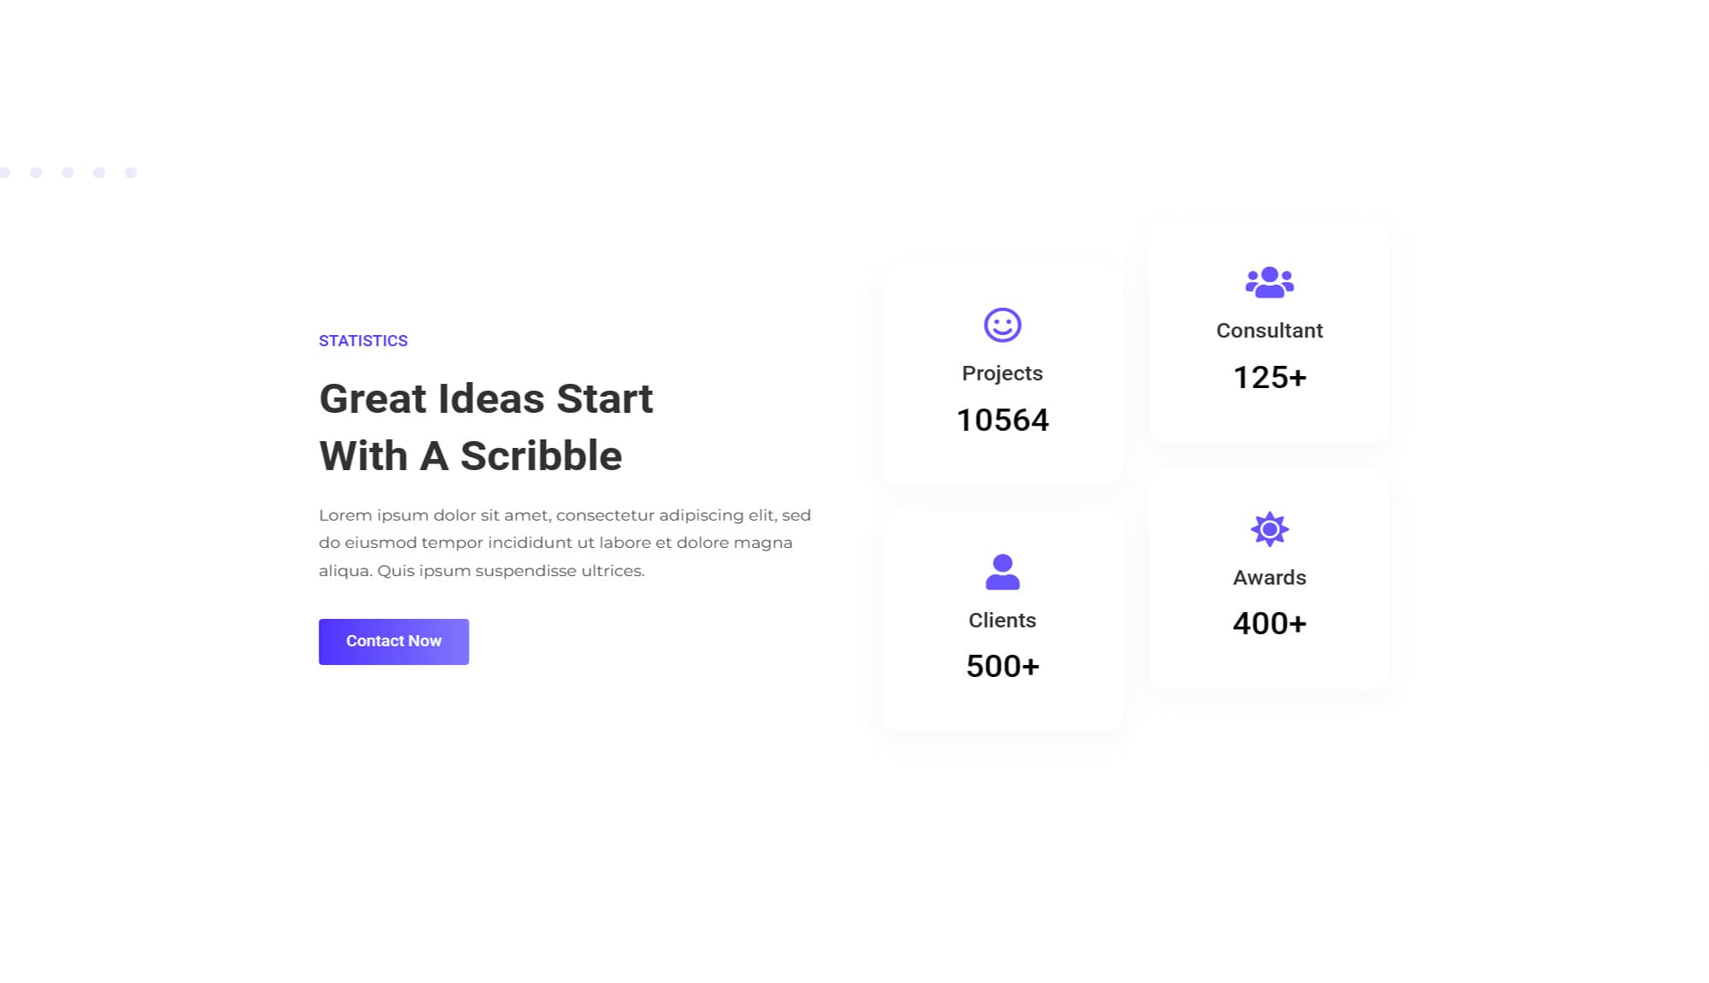The width and height of the screenshot is (1709, 983).
Task: Select the group of people Consultant icon
Action: click(x=1268, y=280)
